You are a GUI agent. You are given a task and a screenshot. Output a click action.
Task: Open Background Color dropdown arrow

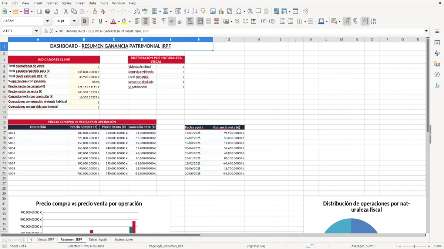[x=129, y=21]
